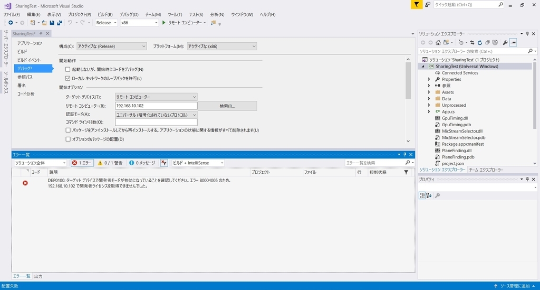Click the Open File folder icon

coord(44,23)
